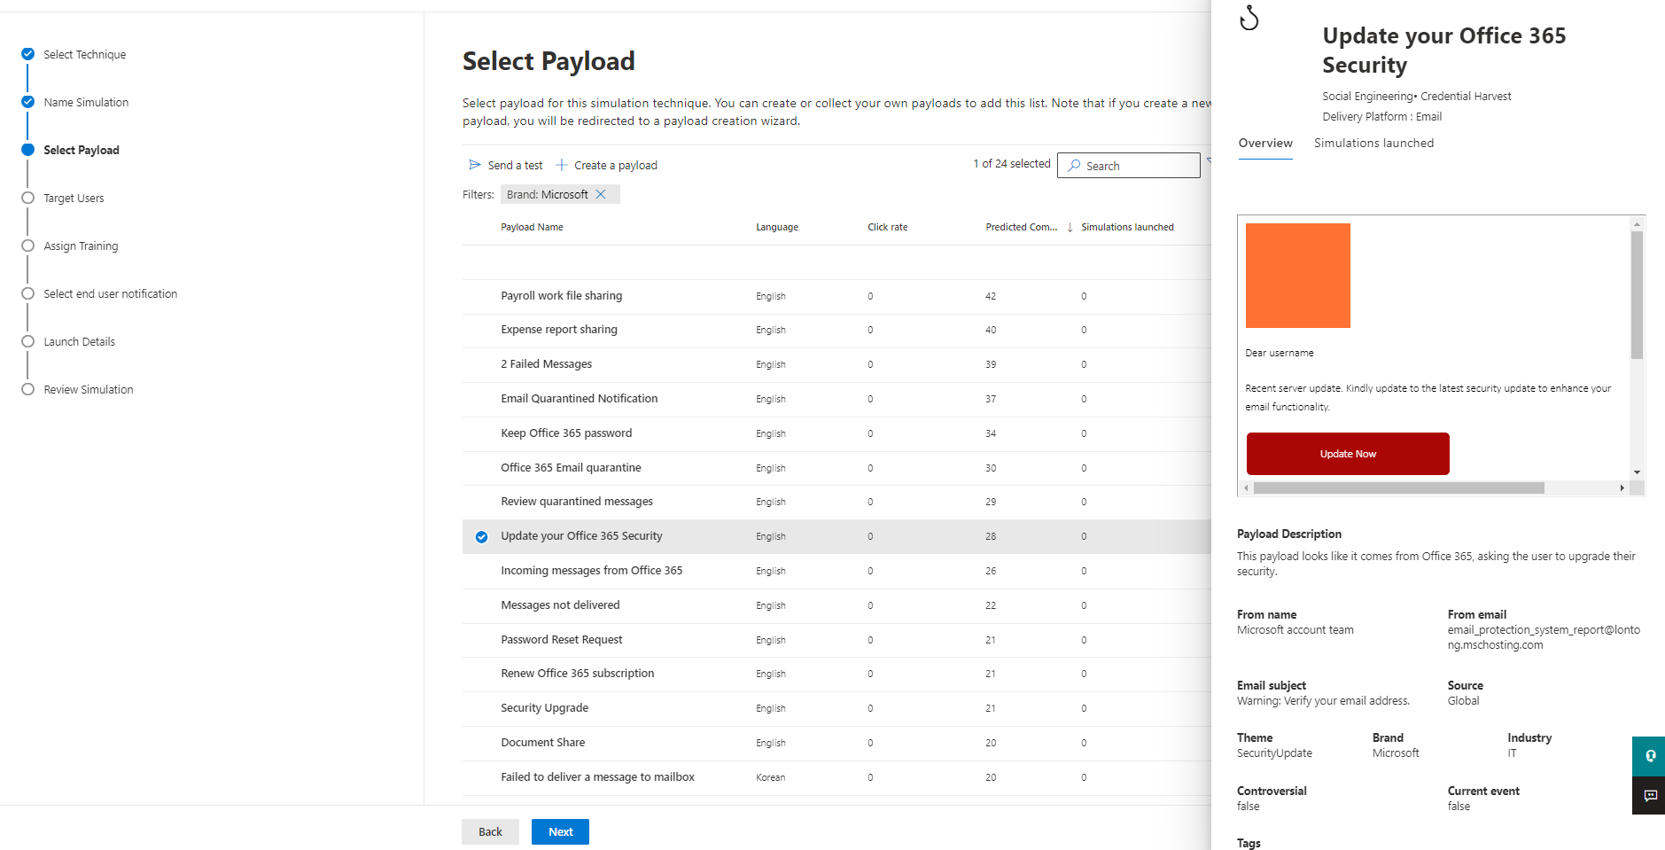Viewport: 1665px width, 850px height.
Task: Open the Overview tab
Action: coord(1265,144)
